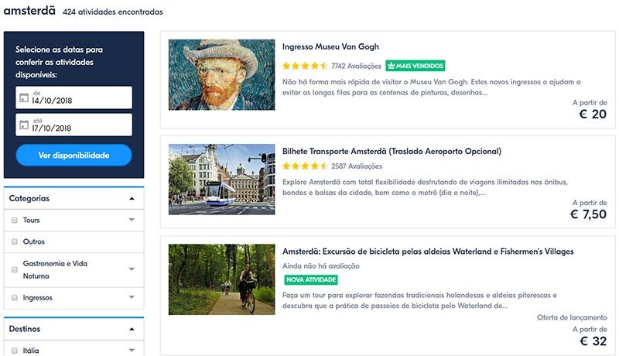
Task: Open the Van Gogh self-portrait thumbnail
Action: [221, 74]
